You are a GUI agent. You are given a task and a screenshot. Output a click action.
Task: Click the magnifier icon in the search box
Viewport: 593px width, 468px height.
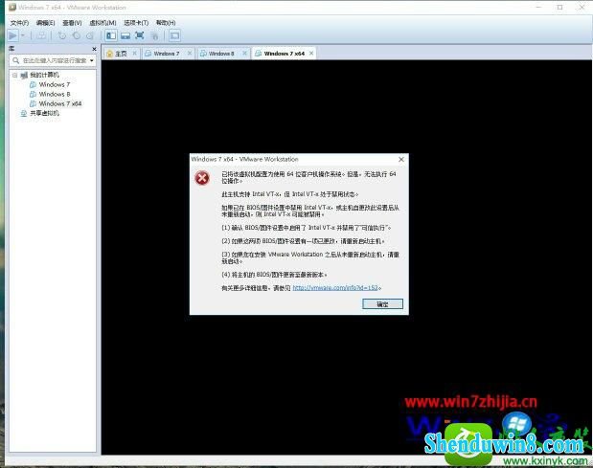coord(15,60)
